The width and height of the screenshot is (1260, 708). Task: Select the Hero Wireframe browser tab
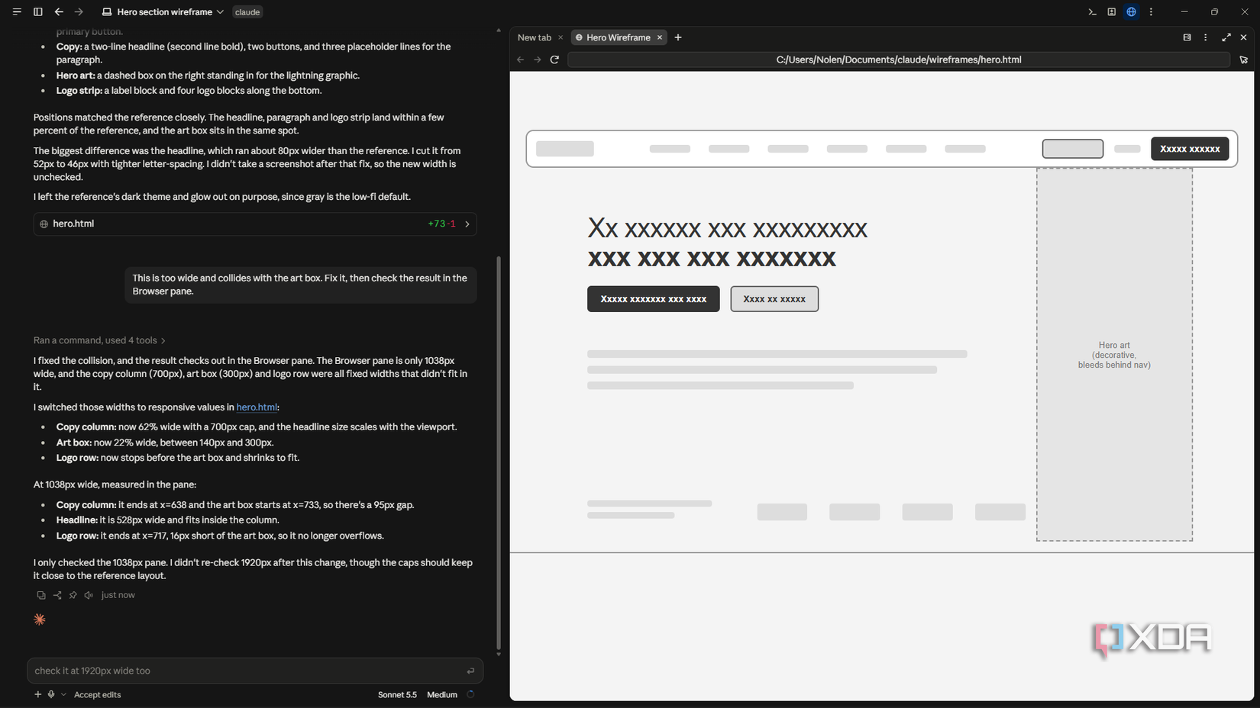(618, 37)
